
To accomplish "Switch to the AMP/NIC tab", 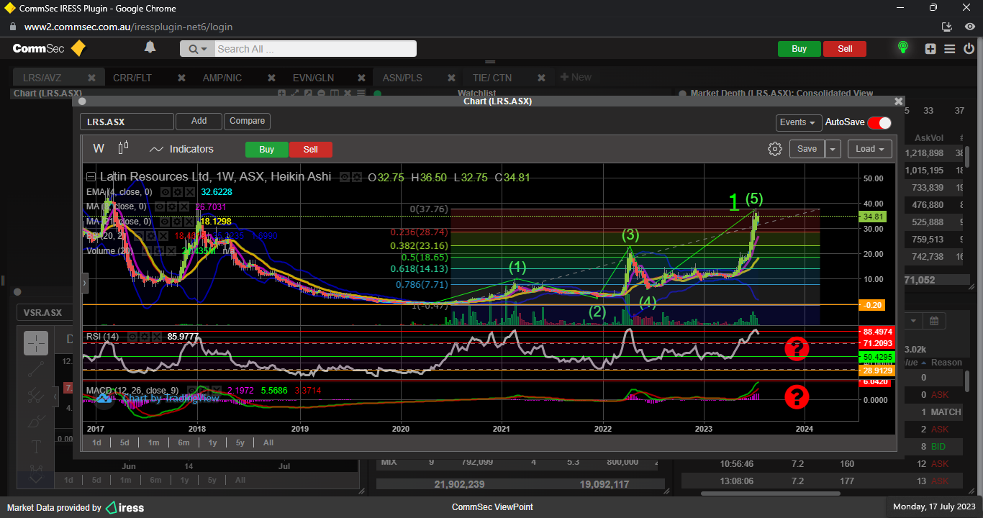I will click(222, 78).
